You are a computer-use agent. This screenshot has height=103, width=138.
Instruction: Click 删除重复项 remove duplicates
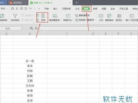pos(83,15)
